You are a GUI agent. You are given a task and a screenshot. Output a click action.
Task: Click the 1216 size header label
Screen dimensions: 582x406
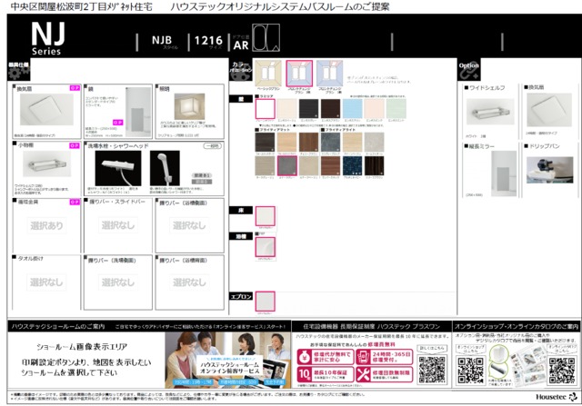208,41
